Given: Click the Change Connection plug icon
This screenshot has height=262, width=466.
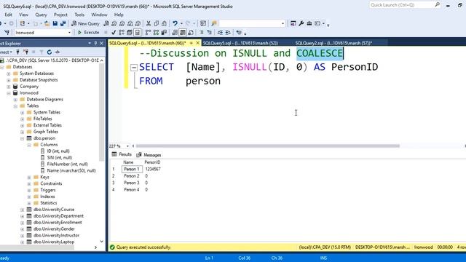Looking at the screenshot, I should (7, 32).
